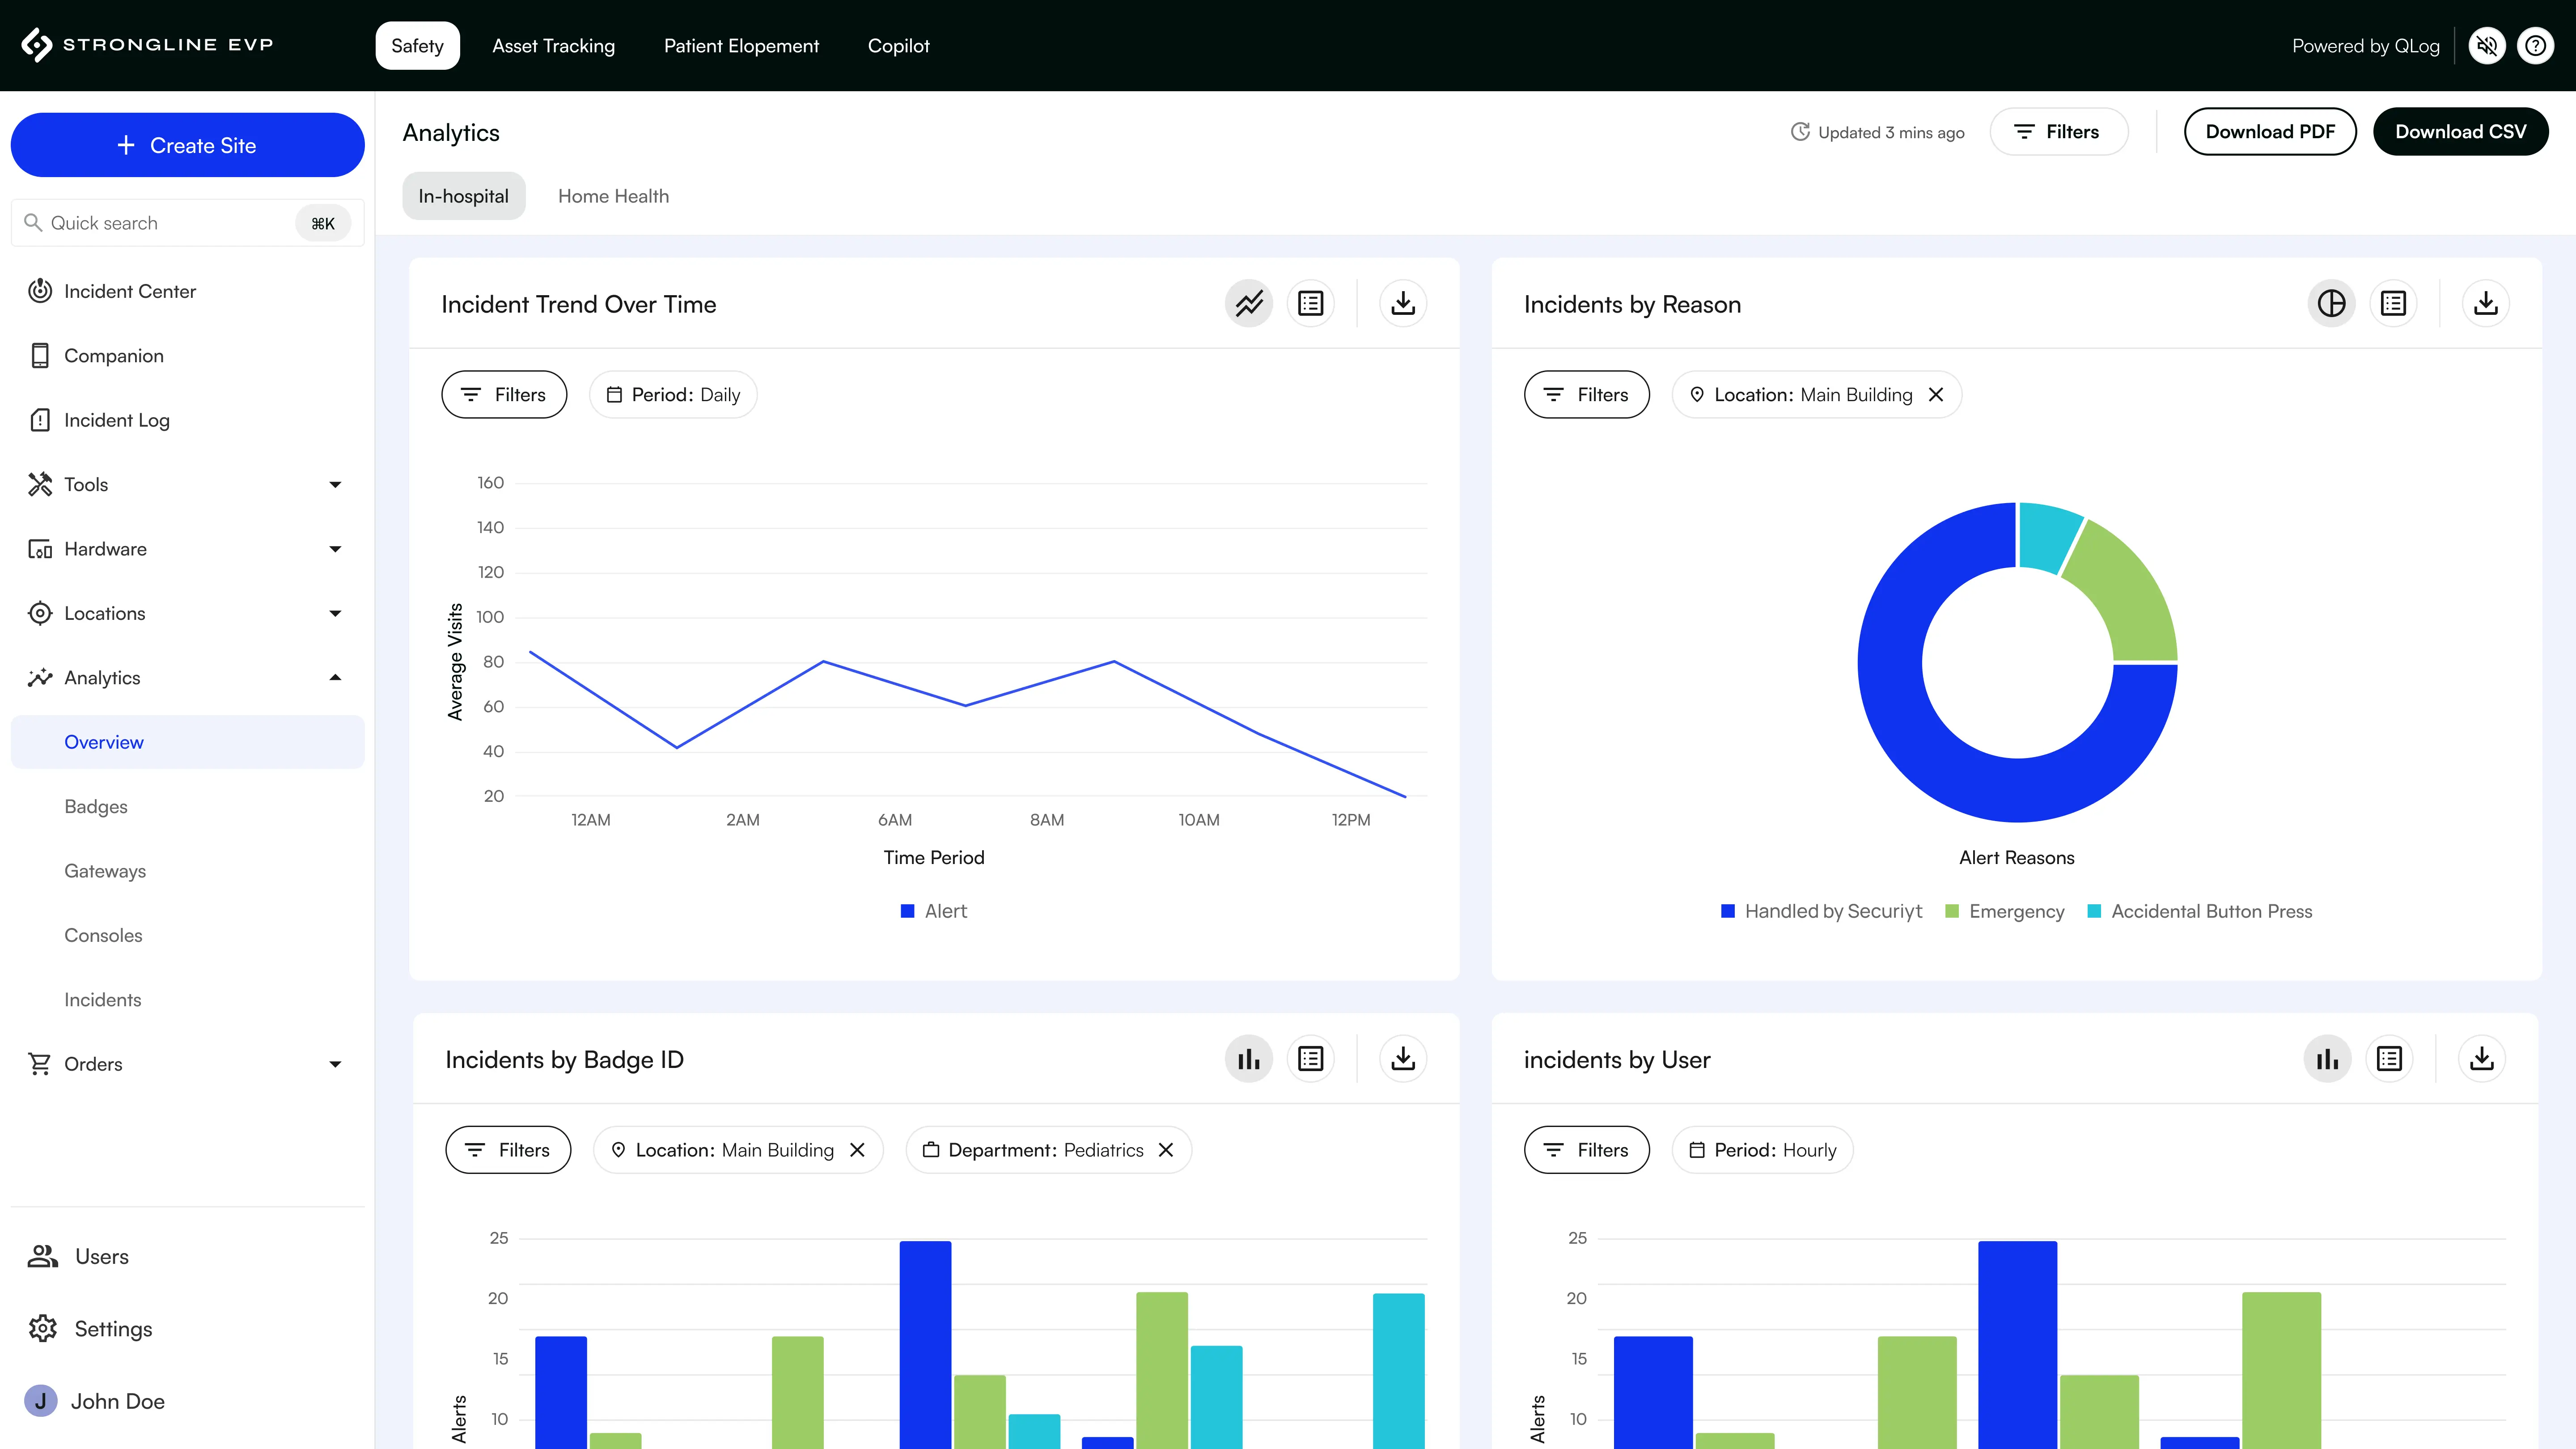Download the Incident Trend Over Time chart
Image resolution: width=2576 pixels, height=1449 pixels.
click(1403, 303)
